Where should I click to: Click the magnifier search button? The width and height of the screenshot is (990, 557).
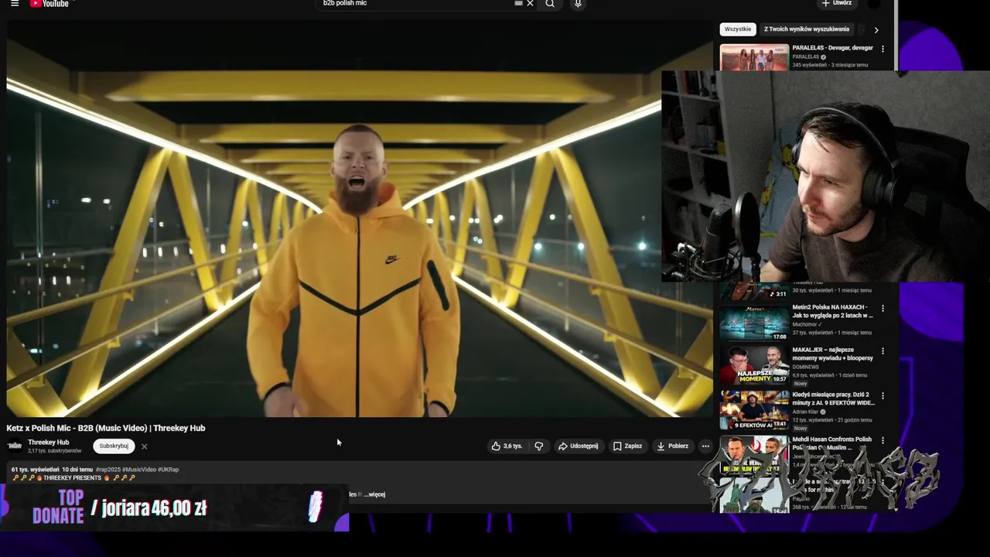pos(550,4)
